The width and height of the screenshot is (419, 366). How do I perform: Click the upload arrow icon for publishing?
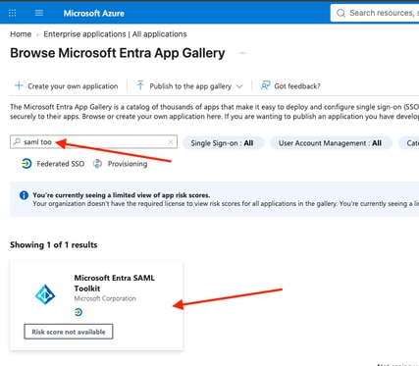(x=140, y=85)
